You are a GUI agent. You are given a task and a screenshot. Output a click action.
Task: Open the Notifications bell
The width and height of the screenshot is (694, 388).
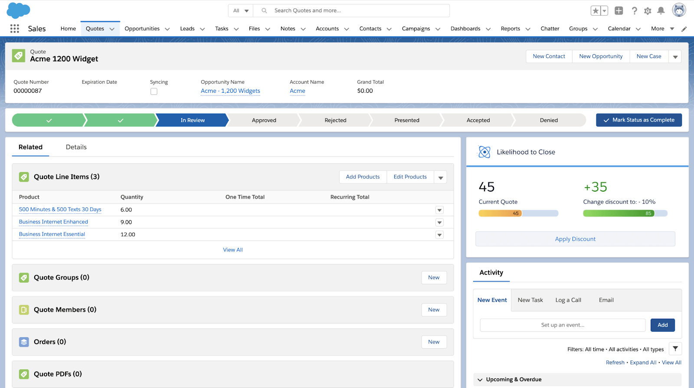click(661, 11)
